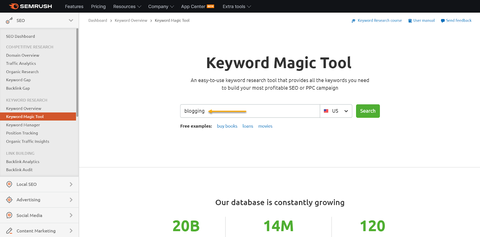
Task: Click the COMPETITIVE RESEARCH section heading
Action: [30, 47]
